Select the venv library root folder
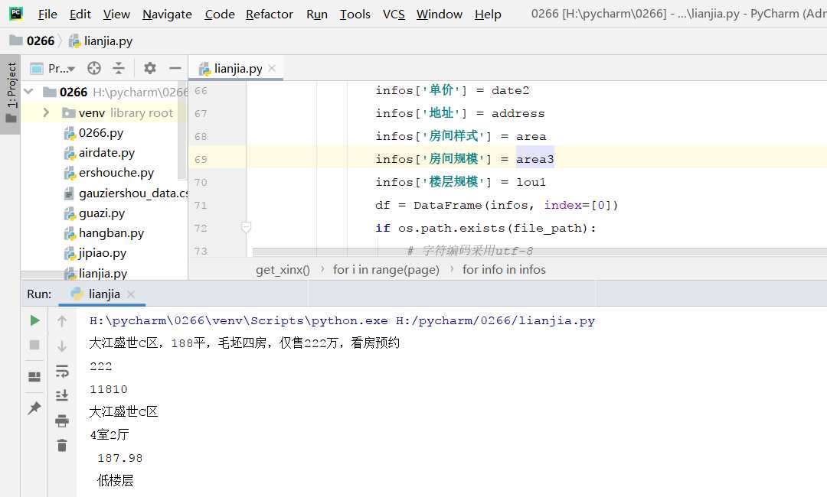 (x=117, y=112)
